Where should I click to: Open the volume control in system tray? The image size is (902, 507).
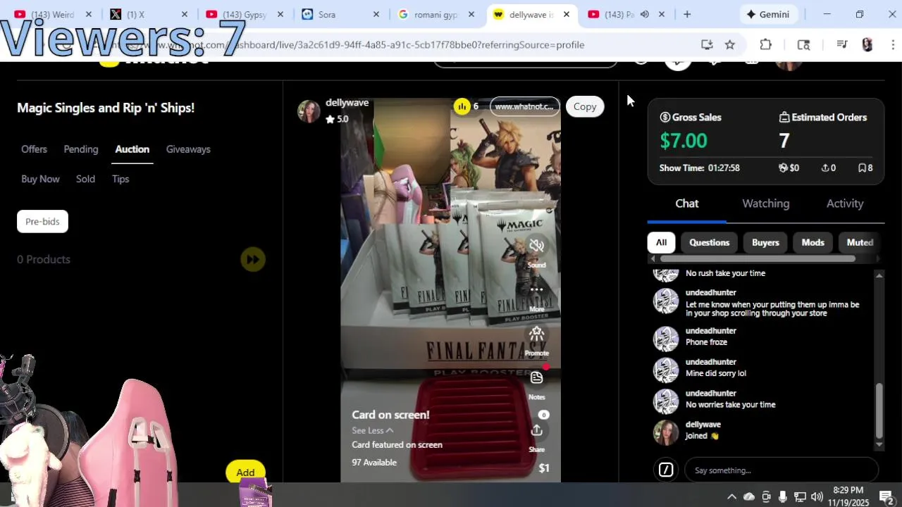click(x=817, y=497)
